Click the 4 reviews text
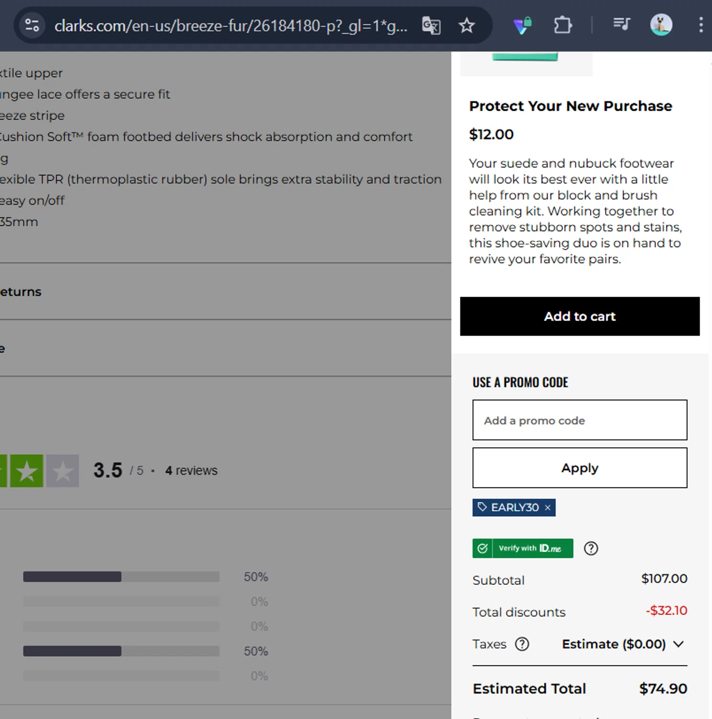Screen dimensions: 712x719 [x=191, y=471]
